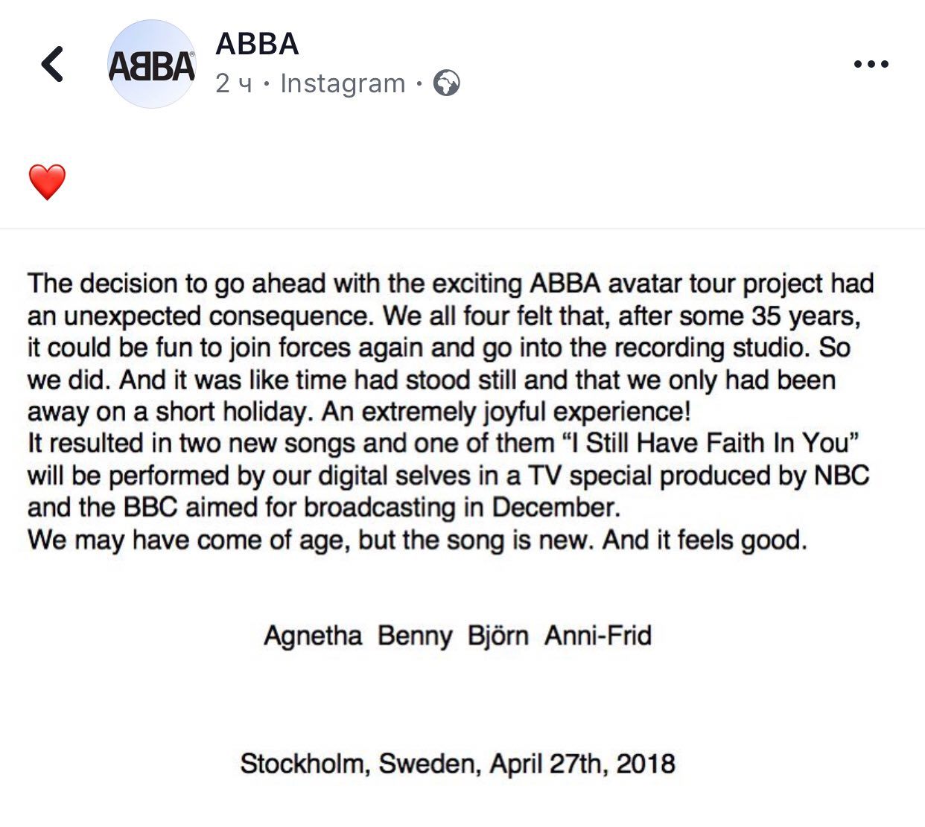Click the 'Stockholm, Sweden, April 27th, 2018' line
The width and height of the screenshot is (925, 827).
coord(457,764)
